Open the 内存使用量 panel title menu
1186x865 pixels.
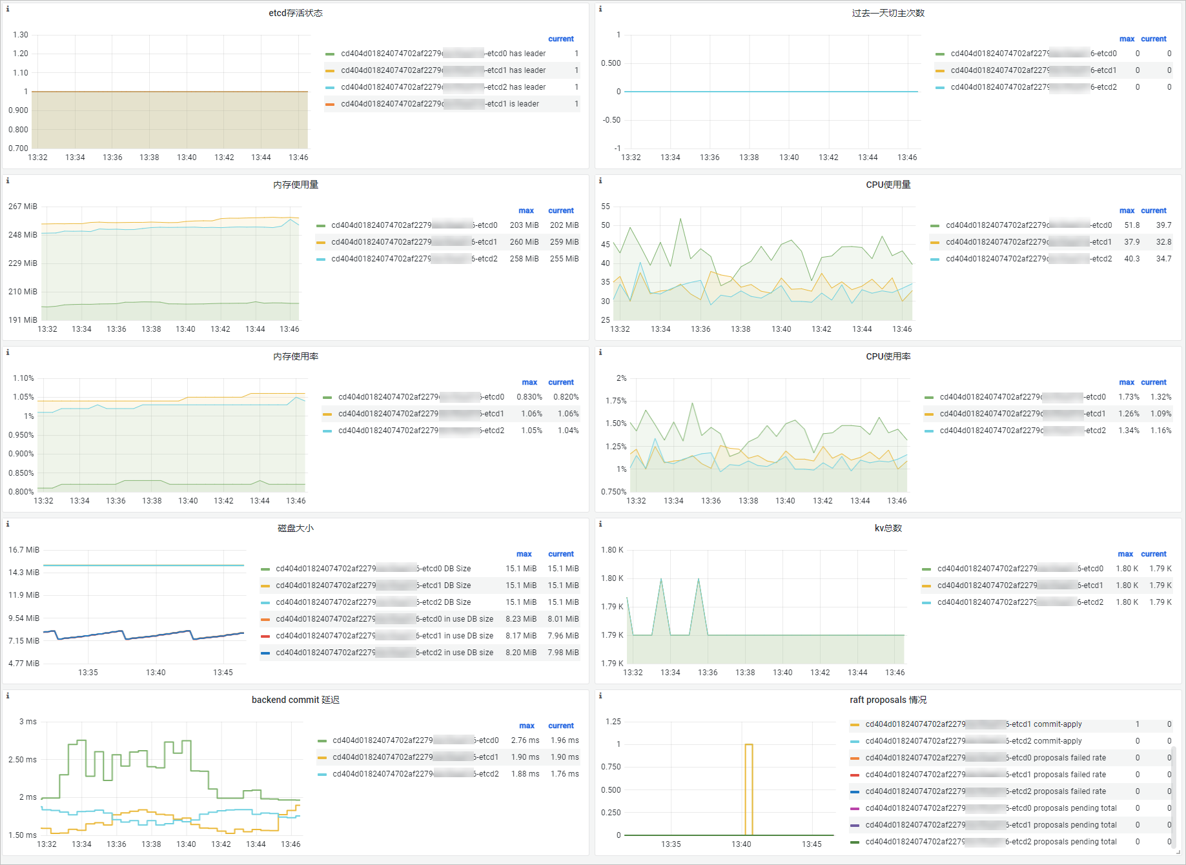[296, 185]
